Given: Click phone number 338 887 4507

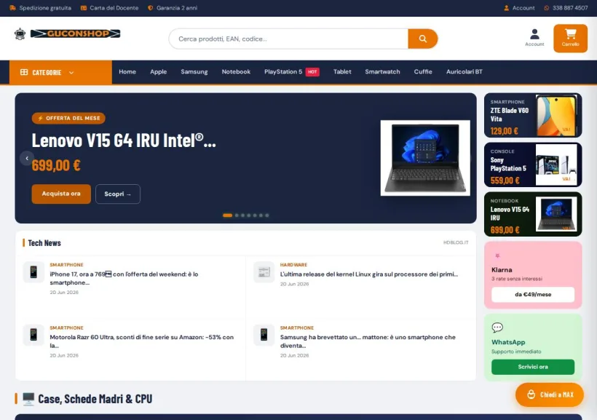Looking at the screenshot, I should pos(570,8).
